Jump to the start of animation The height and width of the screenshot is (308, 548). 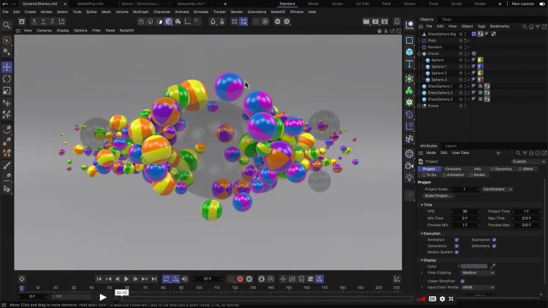click(99, 279)
